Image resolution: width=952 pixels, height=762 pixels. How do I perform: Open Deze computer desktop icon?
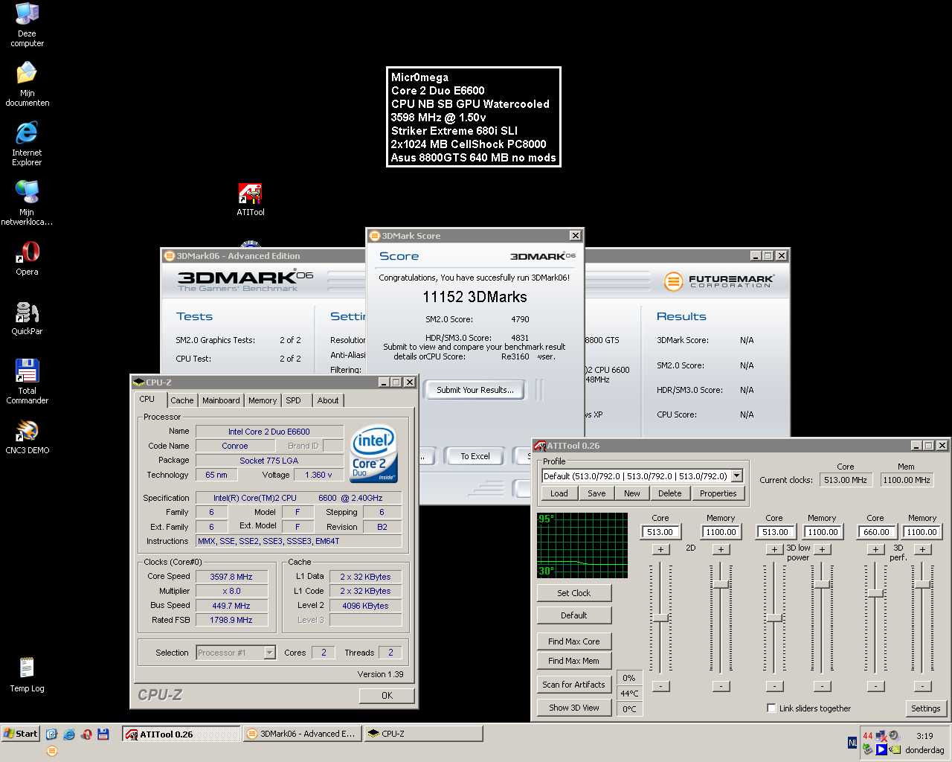click(x=27, y=25)
